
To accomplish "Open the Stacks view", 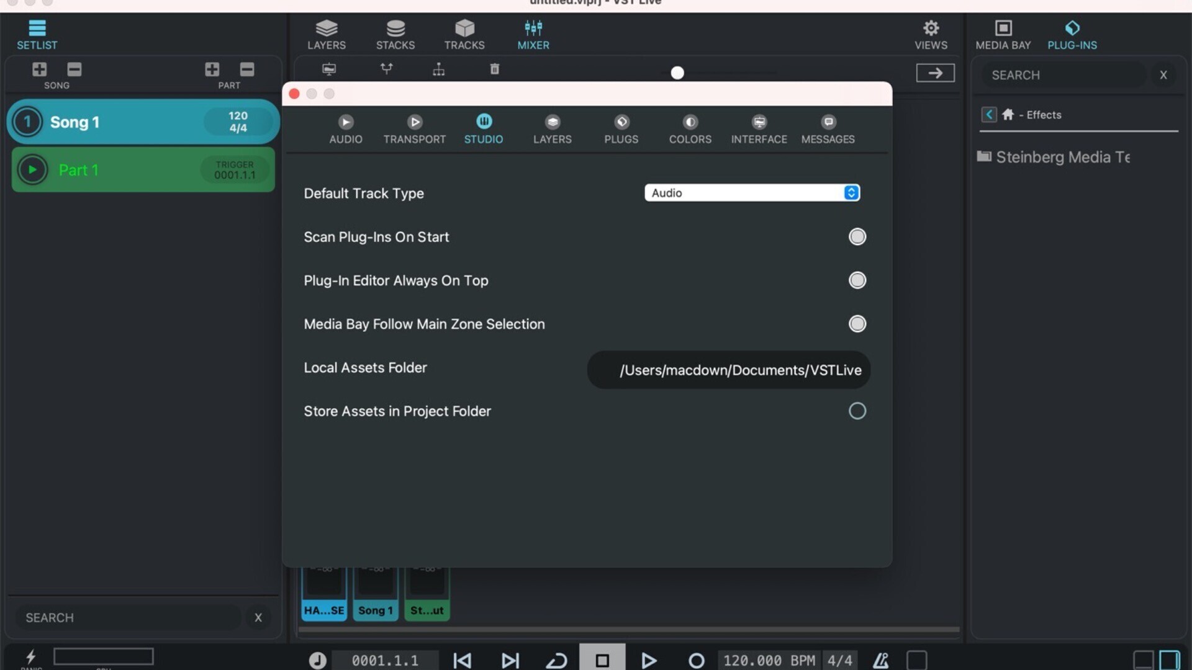I will [395, 35].
